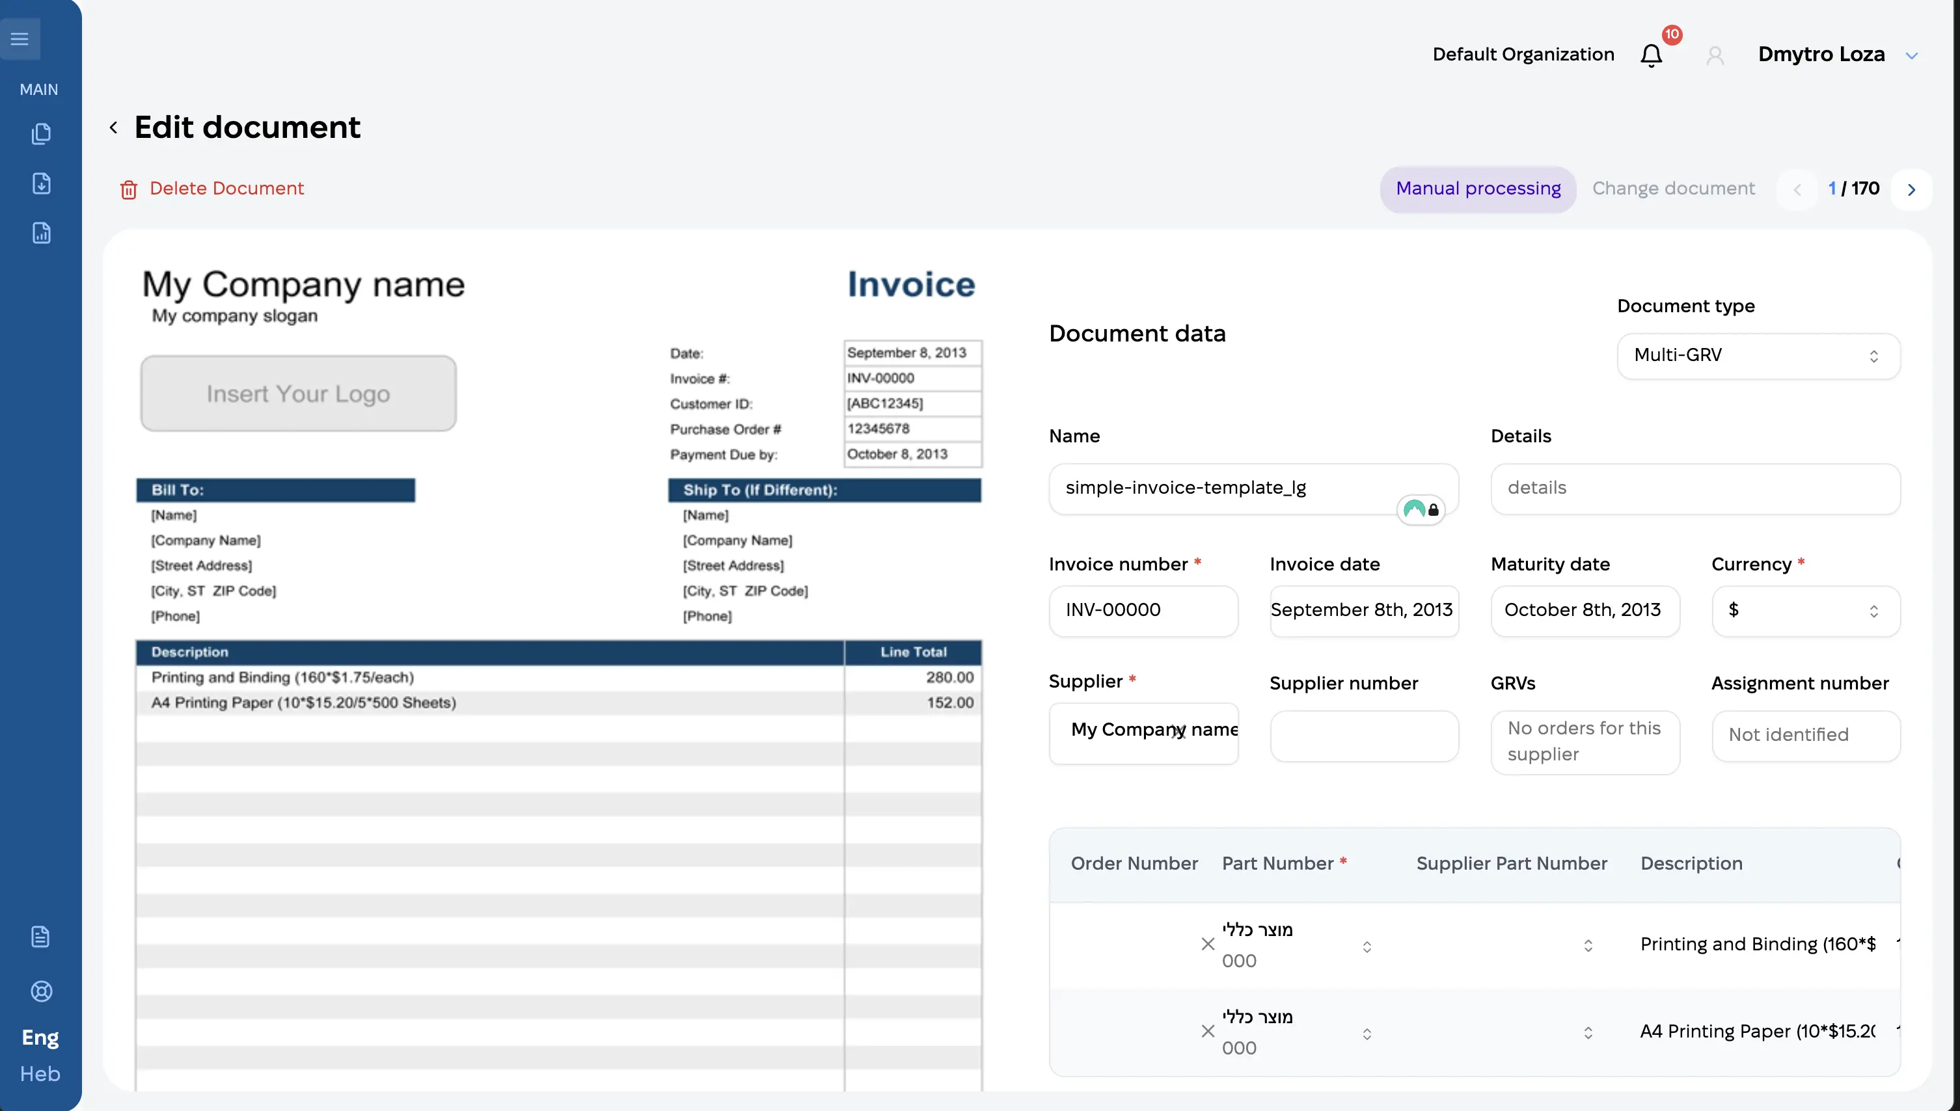1960x1111 pixels.
Task: Click the user profile avatar icon
Action: point(1715,55)
